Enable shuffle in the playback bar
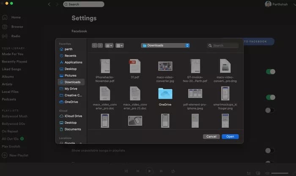Screen dimensions: 296x176 click(x=126, y=171)
